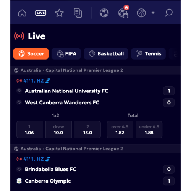Pick draw odds 10.0
The width and height of the screenshot is (191, 191).
pos(58,129)
